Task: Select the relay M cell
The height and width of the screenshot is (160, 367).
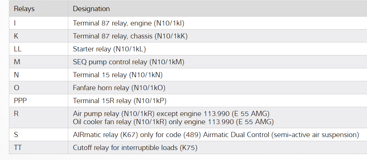Action: tap(17, 62)
